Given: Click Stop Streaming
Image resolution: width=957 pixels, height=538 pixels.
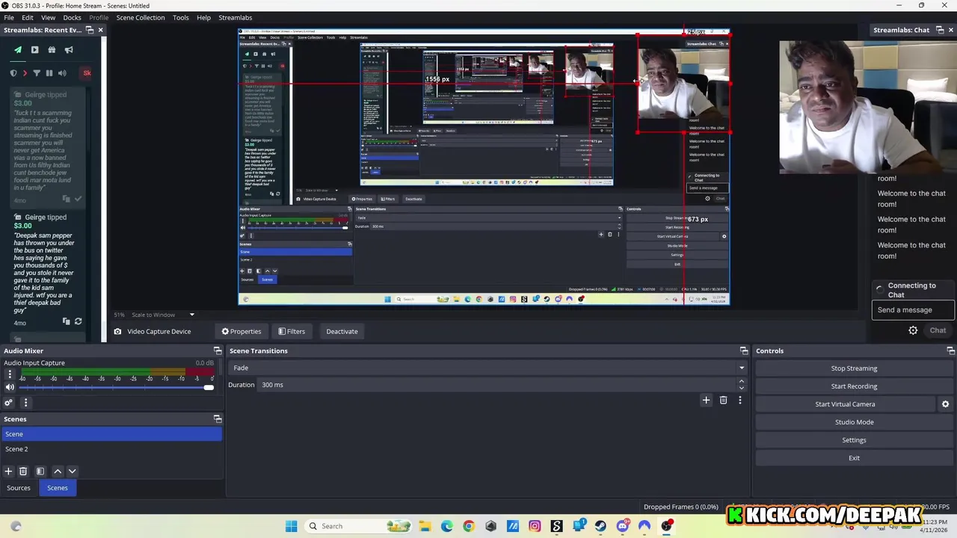Looking at the screenshot, I should tap(854, 368).
